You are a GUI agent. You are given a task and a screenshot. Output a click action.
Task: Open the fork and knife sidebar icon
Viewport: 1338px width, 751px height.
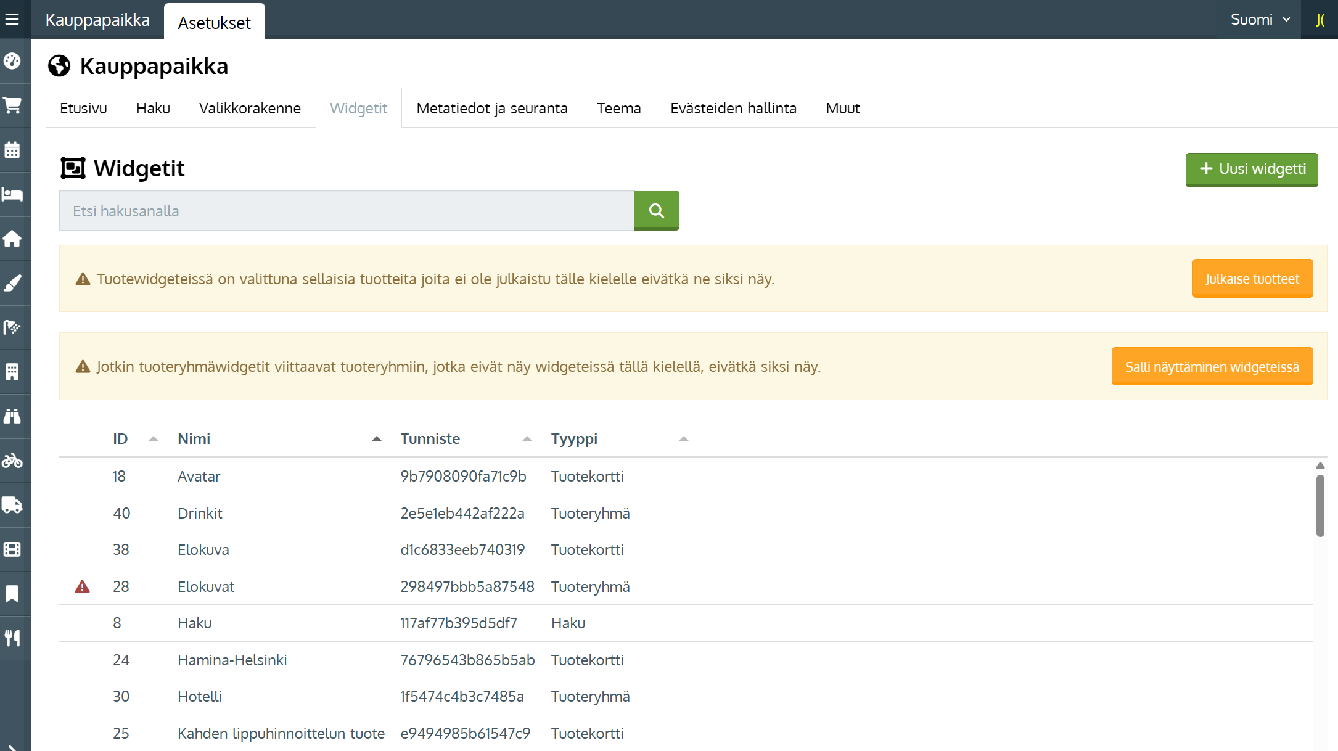[12, 638]
